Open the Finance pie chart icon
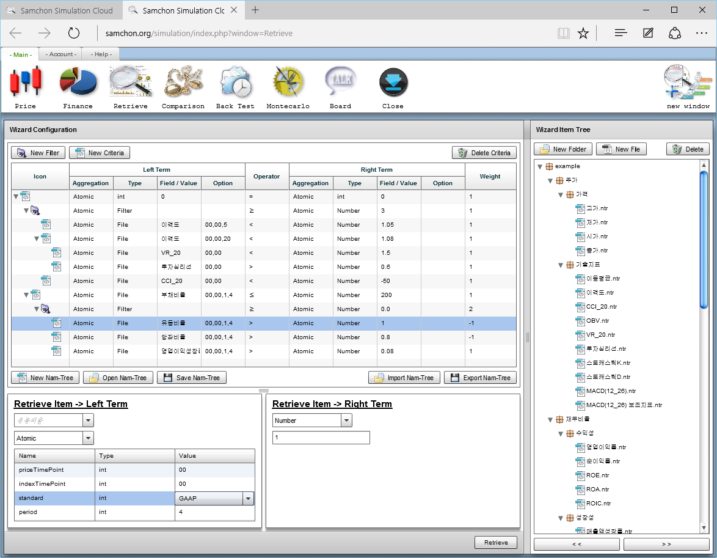Viewport: 717px width, 558px height. click(78, 82)
